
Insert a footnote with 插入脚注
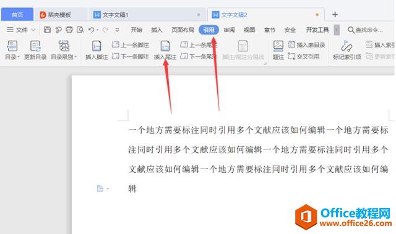click(x=97, y=50)
